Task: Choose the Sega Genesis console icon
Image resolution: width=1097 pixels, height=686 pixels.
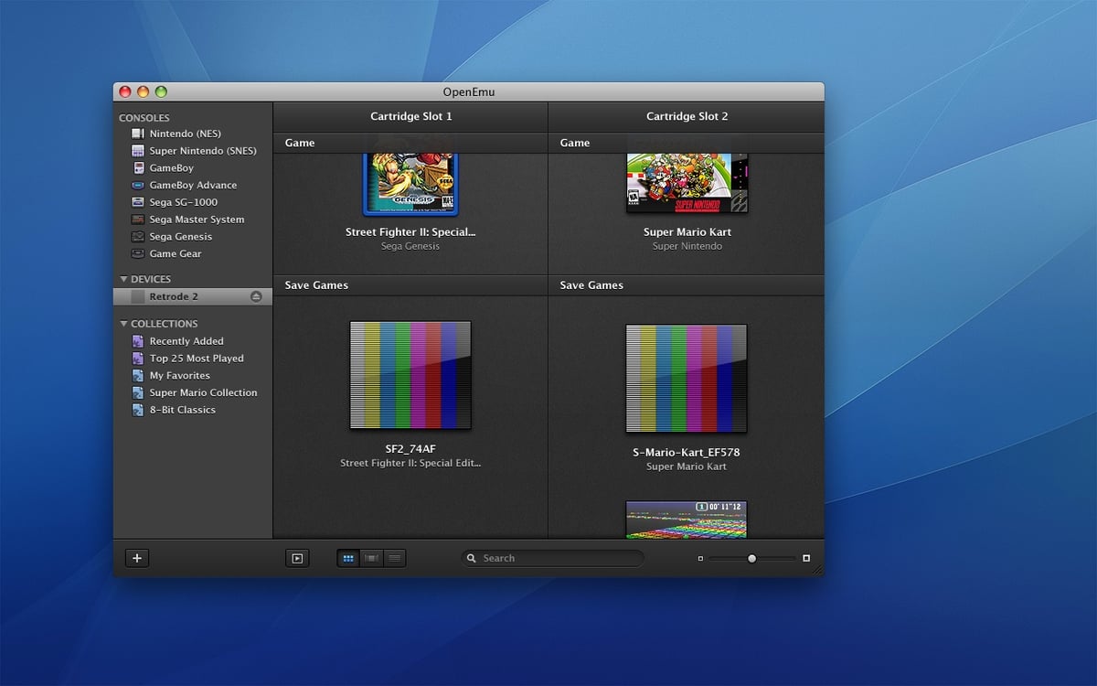Action: coord(138,237)
